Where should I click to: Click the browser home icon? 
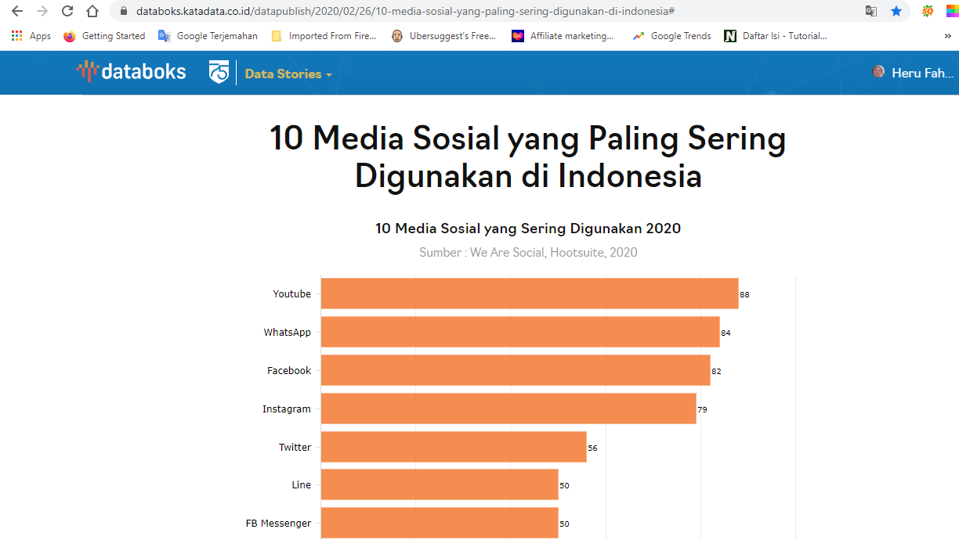(x=92, y=13)
